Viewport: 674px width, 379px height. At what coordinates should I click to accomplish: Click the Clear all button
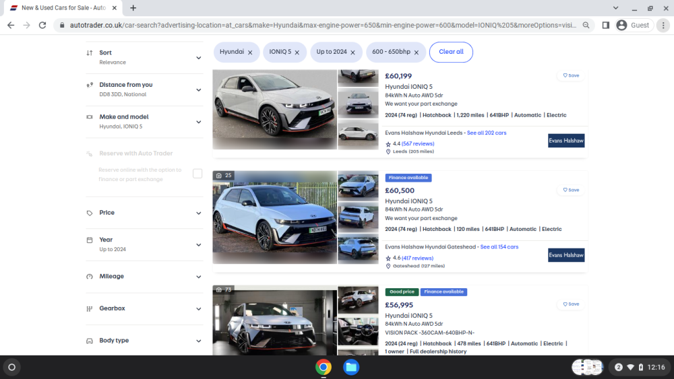click(451, 52)
